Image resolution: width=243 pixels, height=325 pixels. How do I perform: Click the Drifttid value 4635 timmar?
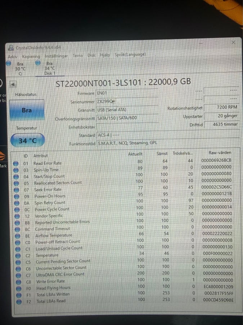(x=222, y=124)
